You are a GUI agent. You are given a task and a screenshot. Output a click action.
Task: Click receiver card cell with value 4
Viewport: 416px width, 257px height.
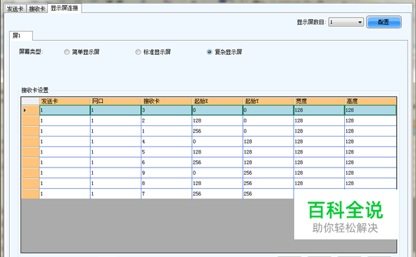pyautogui.click(x=167, y=142)
